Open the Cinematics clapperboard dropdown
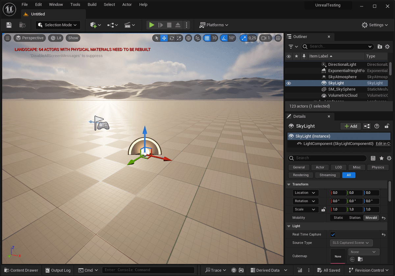This screenshot has height=276, width=395. (130, 25)
